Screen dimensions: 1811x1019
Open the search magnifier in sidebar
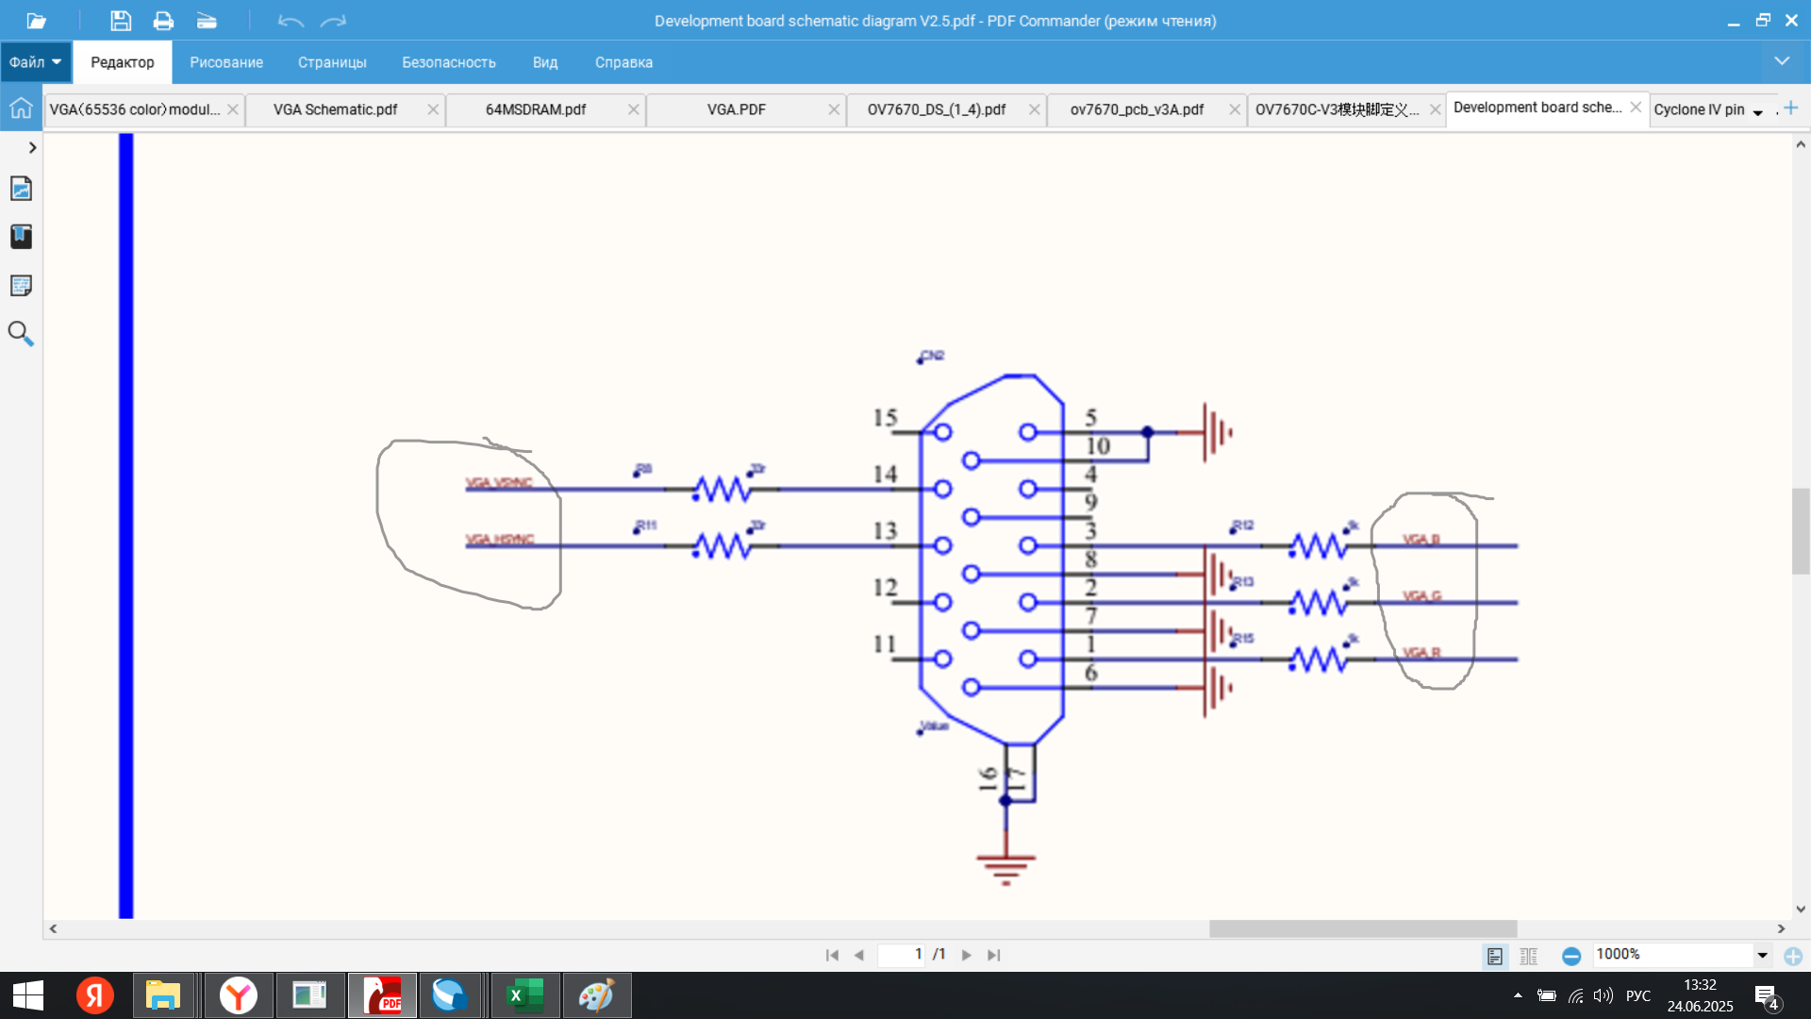pyautogui.click(x=21, y=333)
